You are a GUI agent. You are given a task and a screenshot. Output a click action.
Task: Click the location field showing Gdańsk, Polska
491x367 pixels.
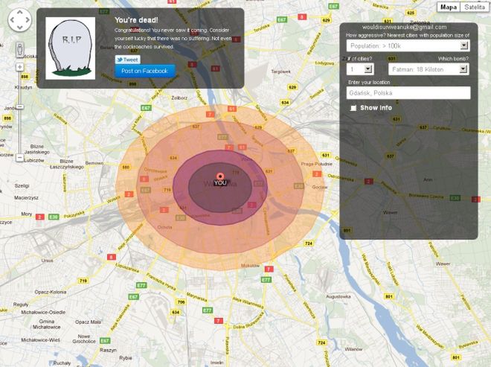coord(408,93)
